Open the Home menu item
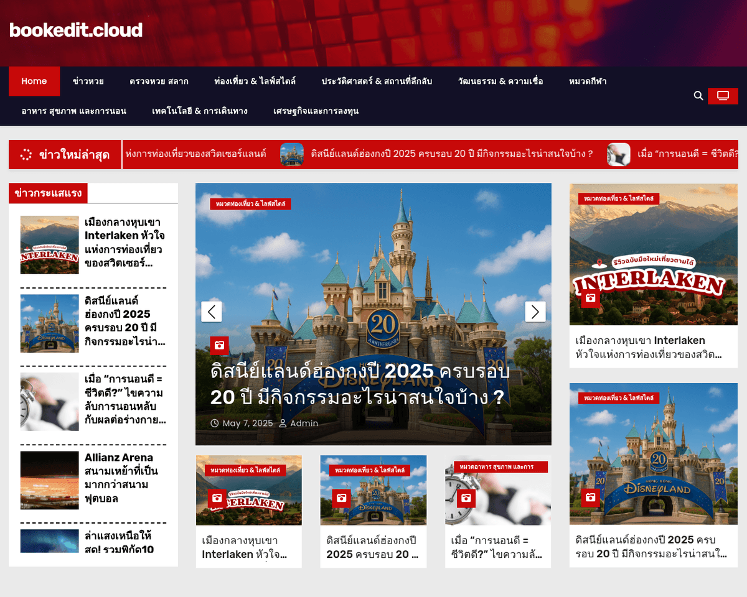Viewport: 747px width, 597px height. tap(34, 81)
